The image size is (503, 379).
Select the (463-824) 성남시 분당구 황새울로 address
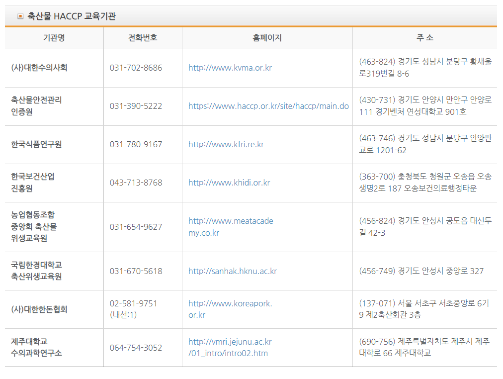425,67
